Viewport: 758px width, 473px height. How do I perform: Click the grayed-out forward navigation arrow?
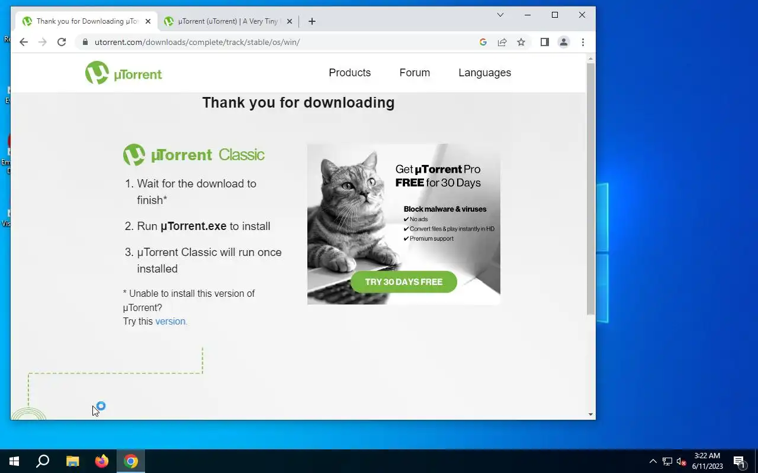[43, 42]
